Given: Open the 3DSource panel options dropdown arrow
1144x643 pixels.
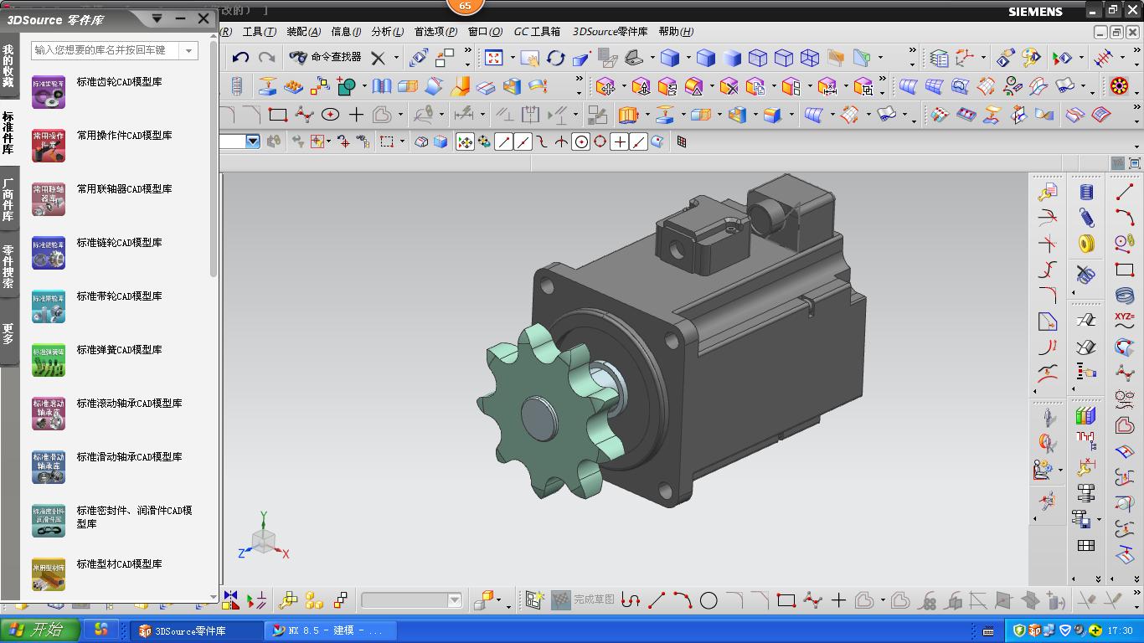Looking at the screenshot, I should coord(157,18).
